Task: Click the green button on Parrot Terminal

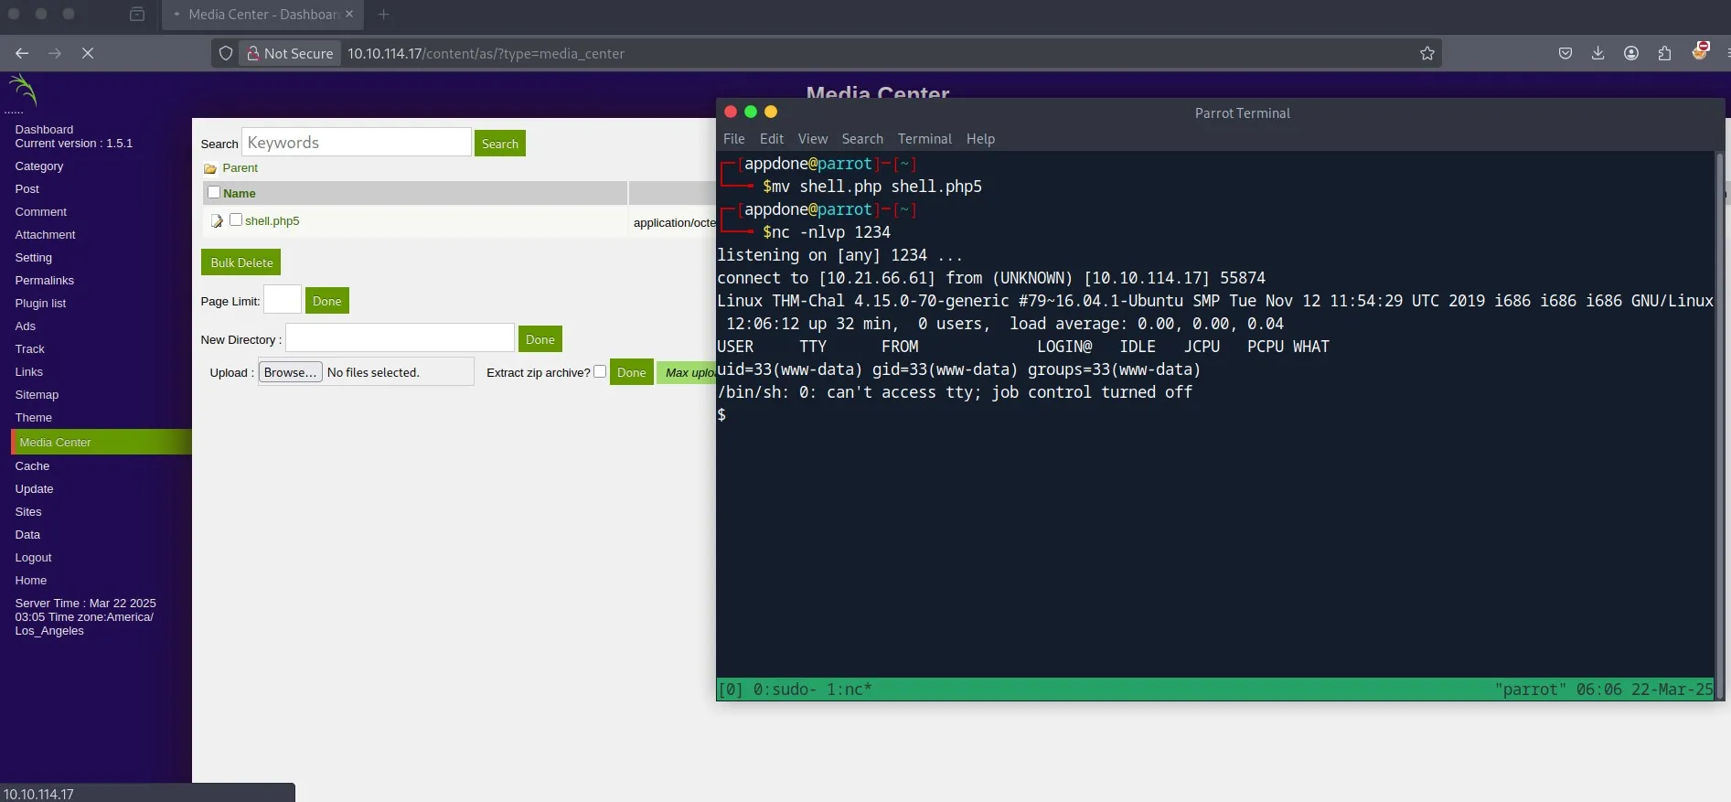Action: 751,112
